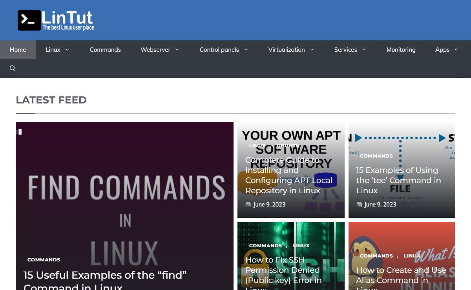This screenshot has height=290, width=471.
Task: Open the Services menu item
Action: point(346,50)
